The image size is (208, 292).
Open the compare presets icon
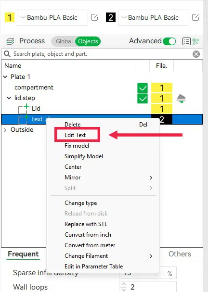(x=195, y=41)
